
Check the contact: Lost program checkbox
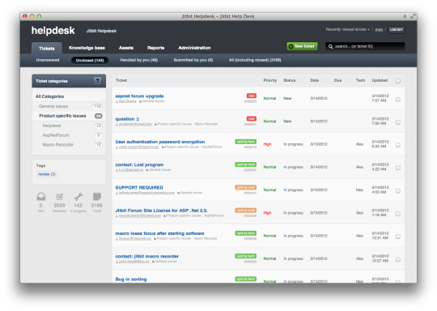(x=398, y=168)
